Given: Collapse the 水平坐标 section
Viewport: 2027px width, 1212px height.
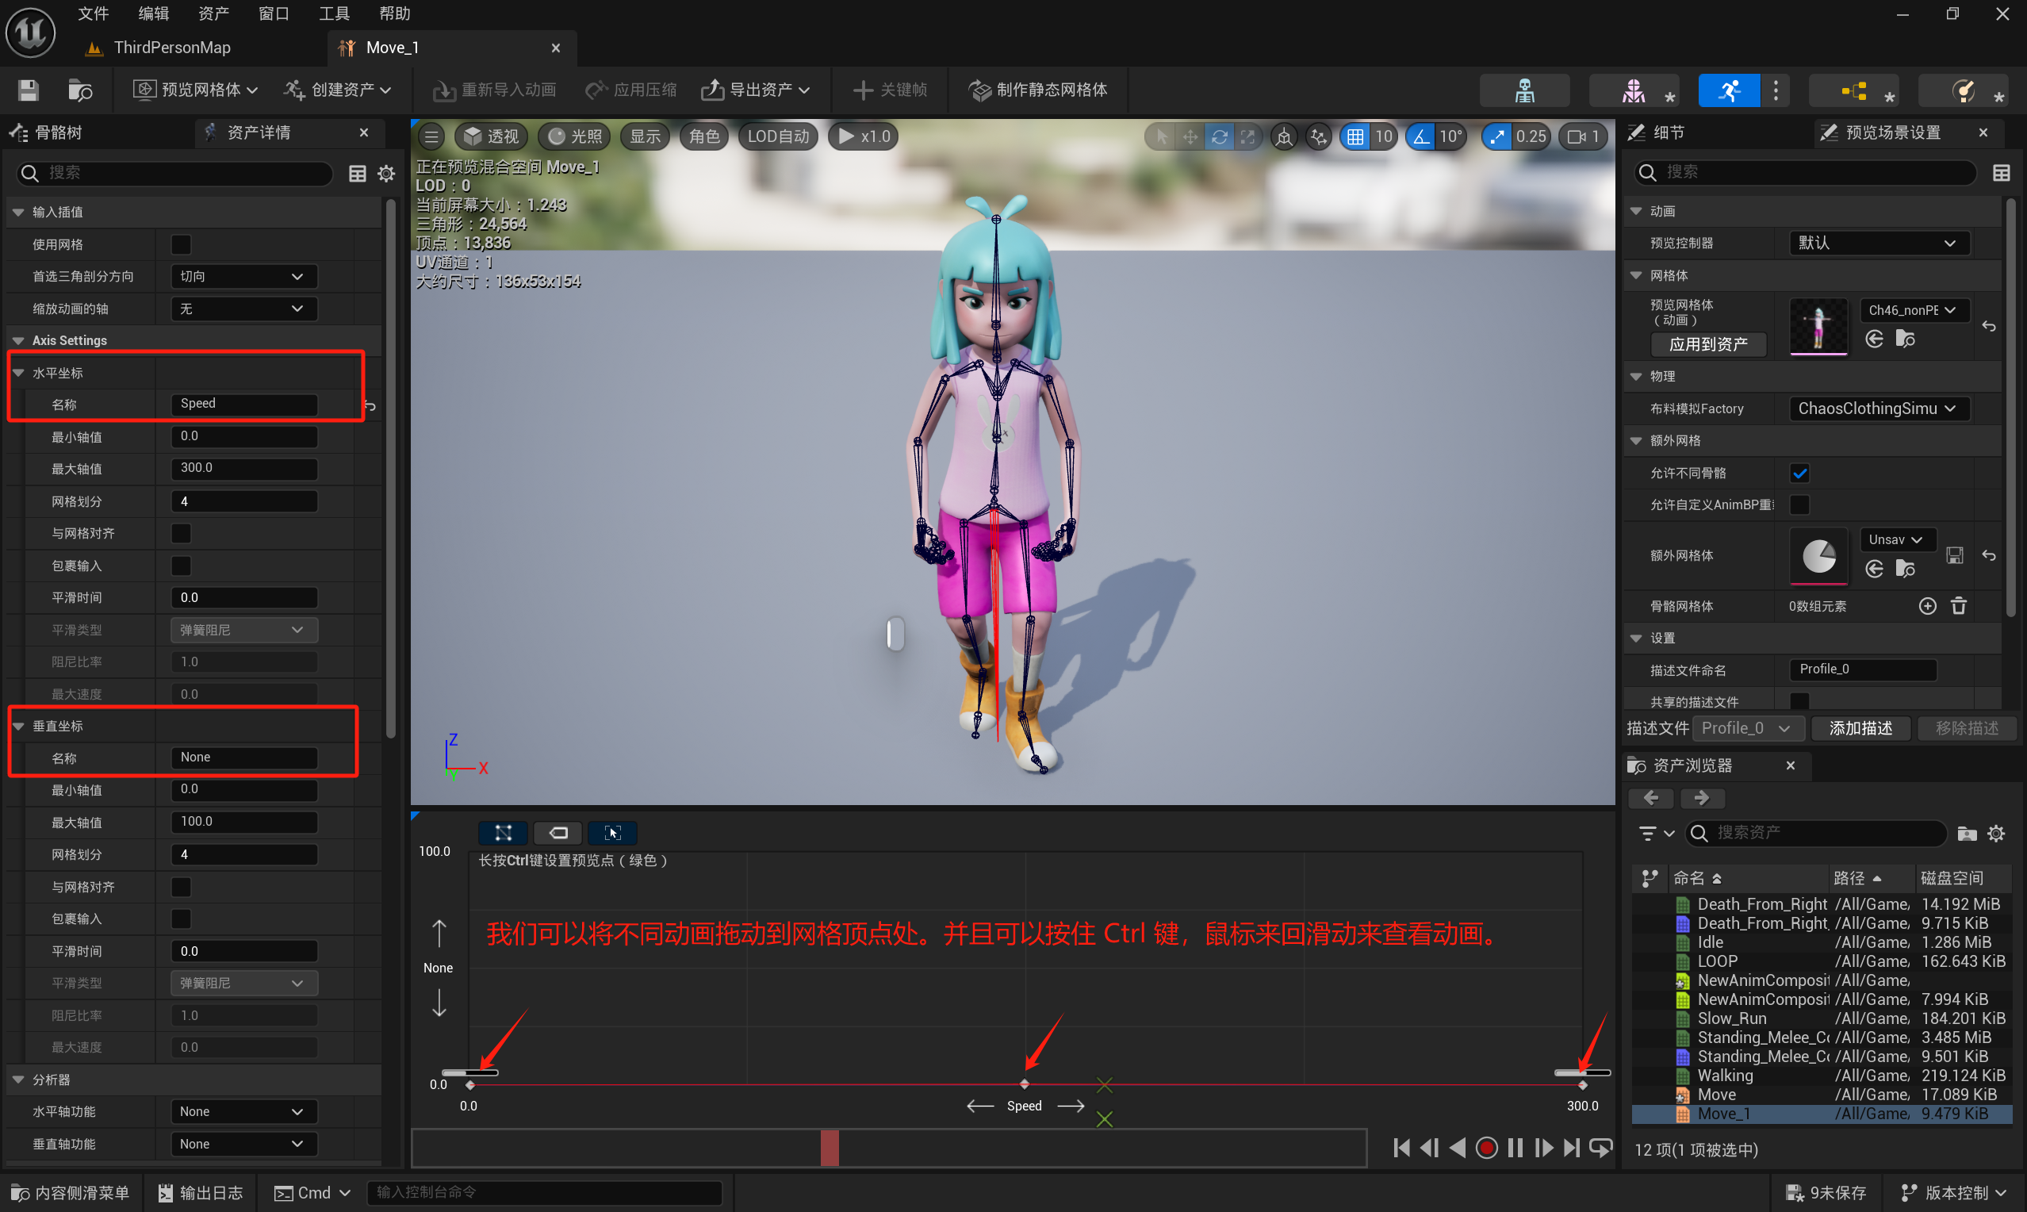Looking at the screenshot, I should pos(19,374).
